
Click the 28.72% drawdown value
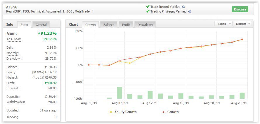tap(51, 59)
